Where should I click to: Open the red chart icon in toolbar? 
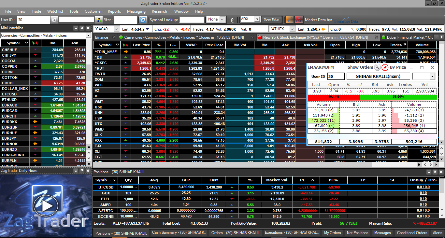(298, 20)
